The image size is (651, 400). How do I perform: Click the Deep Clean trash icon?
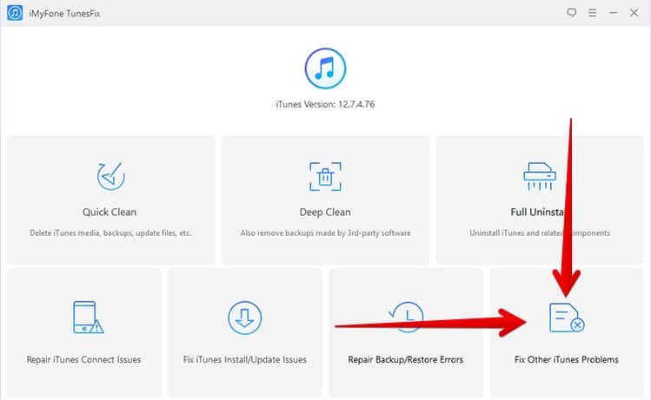pyautogui.click(x=325, y=177)
